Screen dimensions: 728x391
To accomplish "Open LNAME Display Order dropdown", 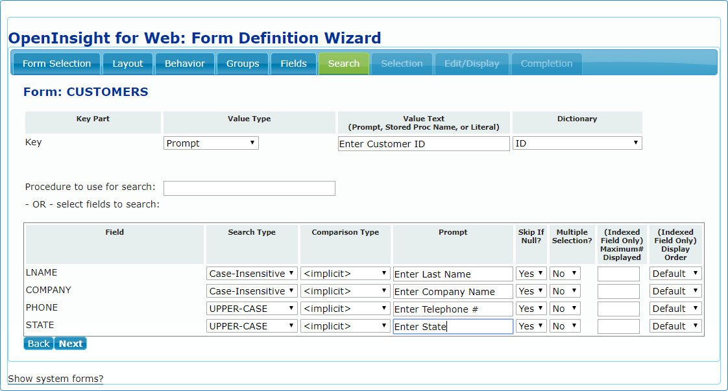I will [675, 273].
